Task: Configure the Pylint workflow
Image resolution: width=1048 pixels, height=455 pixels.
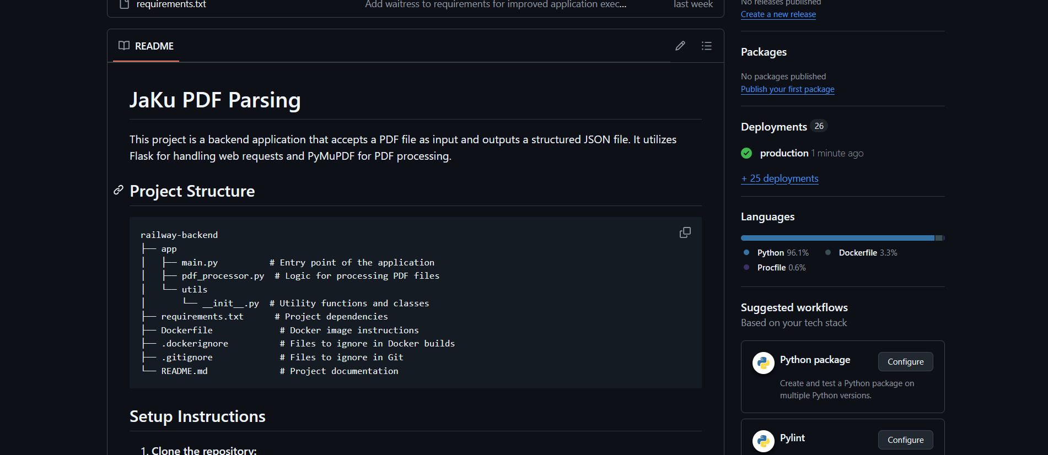Action: (x=905, y=440)
